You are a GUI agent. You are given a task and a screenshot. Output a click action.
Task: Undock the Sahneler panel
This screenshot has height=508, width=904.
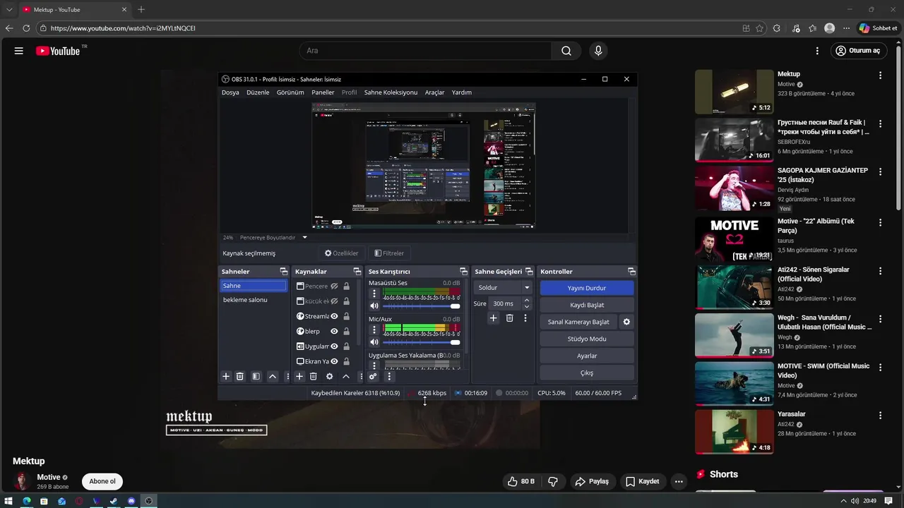click(x=284, y=272)
